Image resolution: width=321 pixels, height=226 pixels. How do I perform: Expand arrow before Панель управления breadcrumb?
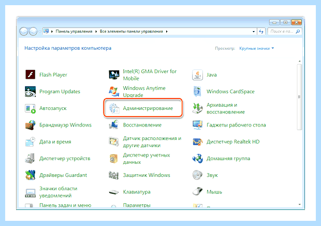(x=52, y=32)
